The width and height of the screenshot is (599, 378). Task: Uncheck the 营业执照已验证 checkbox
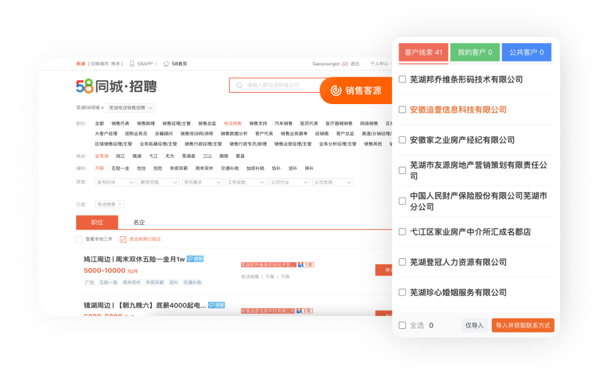coord(123,239)
